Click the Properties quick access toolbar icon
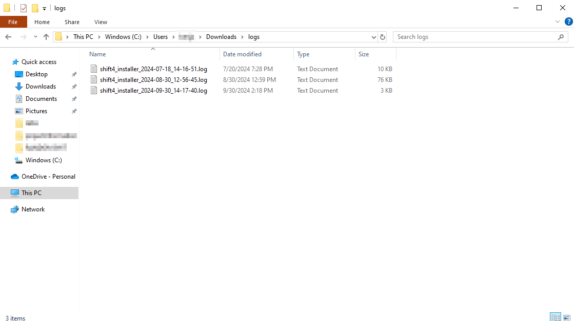 tap(24, 8)
